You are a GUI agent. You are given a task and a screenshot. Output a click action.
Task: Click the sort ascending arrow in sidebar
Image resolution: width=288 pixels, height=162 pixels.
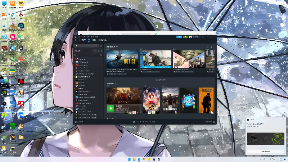(95, 51)
